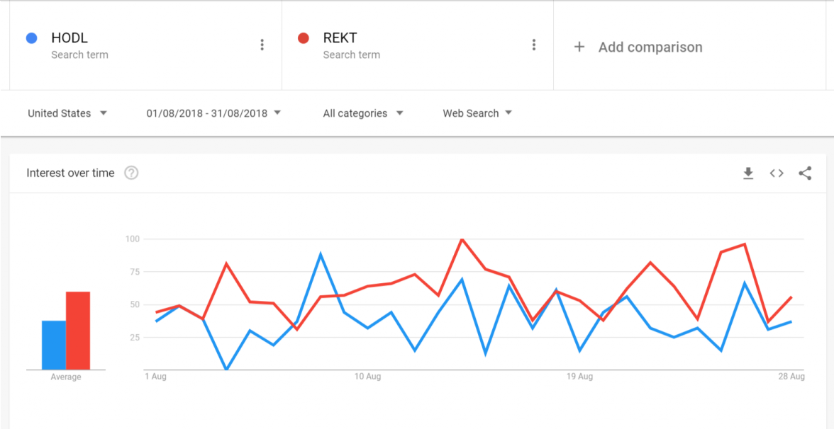Edit the REKT search term
The width and height of the screenshot is (834, 429).
340,38
